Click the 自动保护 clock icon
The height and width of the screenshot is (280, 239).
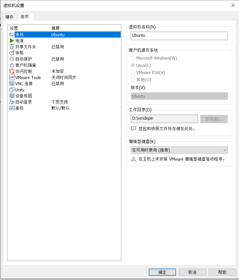point(12,59)
